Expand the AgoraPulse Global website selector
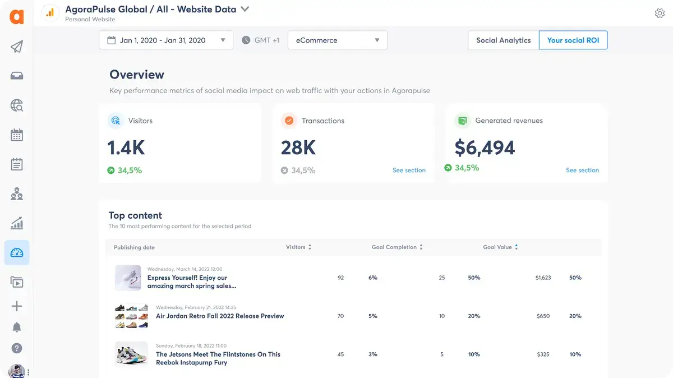The height and width of the screenshot is (378, 673). [x=244, y=9]
